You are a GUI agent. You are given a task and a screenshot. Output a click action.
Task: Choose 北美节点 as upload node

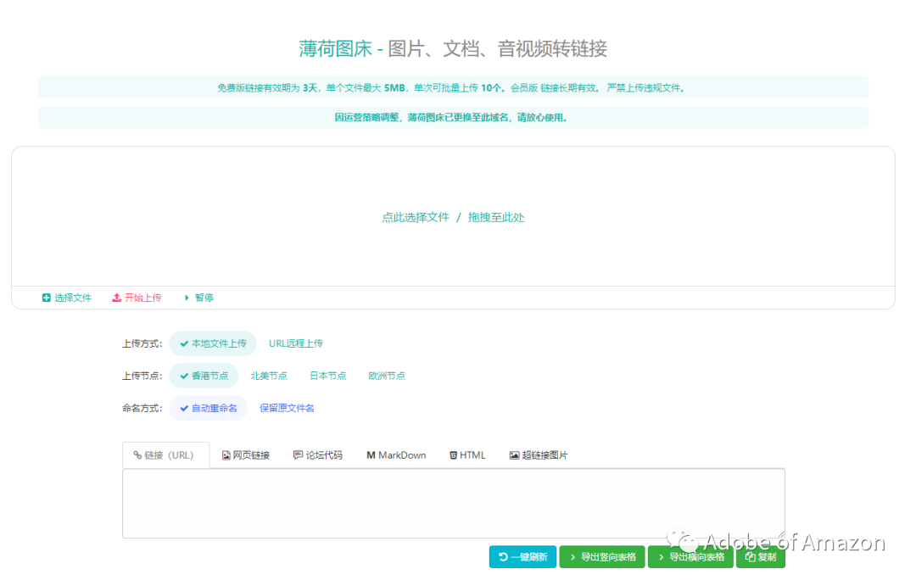pyautogui.click(x=269, y=375)
